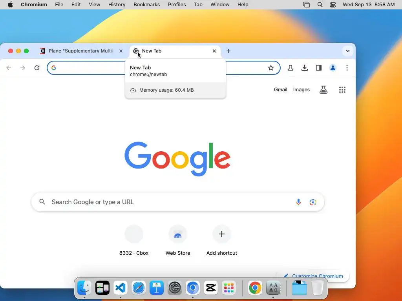
Task: Close the New Tab tab
Action: point(214,51)
